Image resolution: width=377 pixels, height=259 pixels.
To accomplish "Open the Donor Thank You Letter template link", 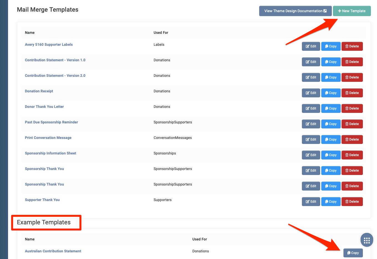I will [44, 106].
